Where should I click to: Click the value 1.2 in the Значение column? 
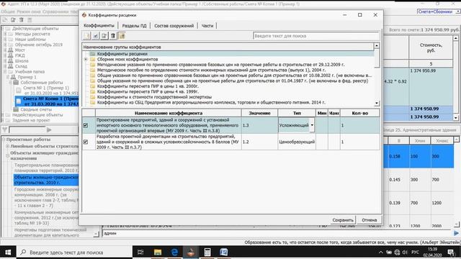pos(246,142)
